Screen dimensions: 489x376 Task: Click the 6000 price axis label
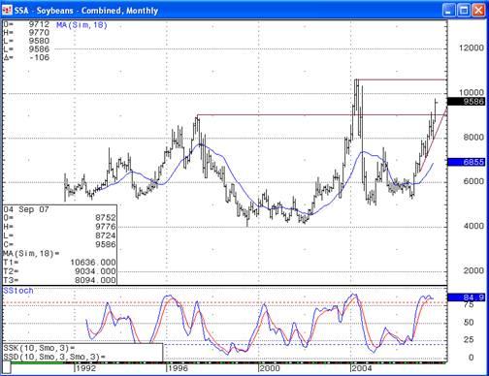click(x=473, y=181)
